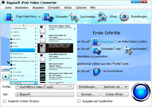Viewport: 152px width, 107px height.
Task: Open the Optionen menu
Action: 81,8
